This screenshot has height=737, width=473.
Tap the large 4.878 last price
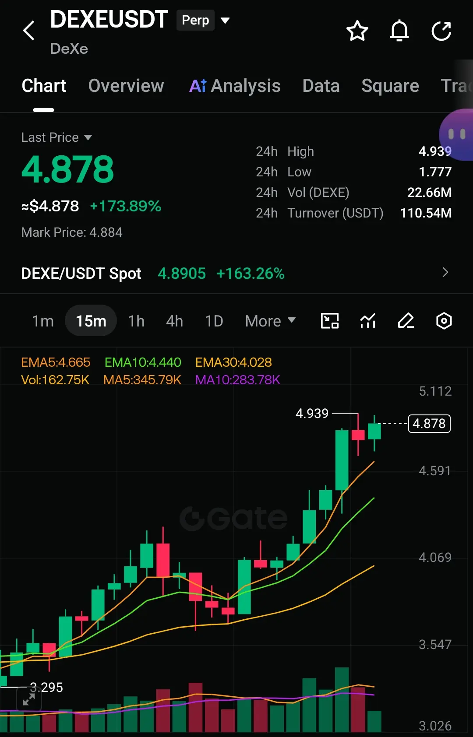click(x=67, y=170)
